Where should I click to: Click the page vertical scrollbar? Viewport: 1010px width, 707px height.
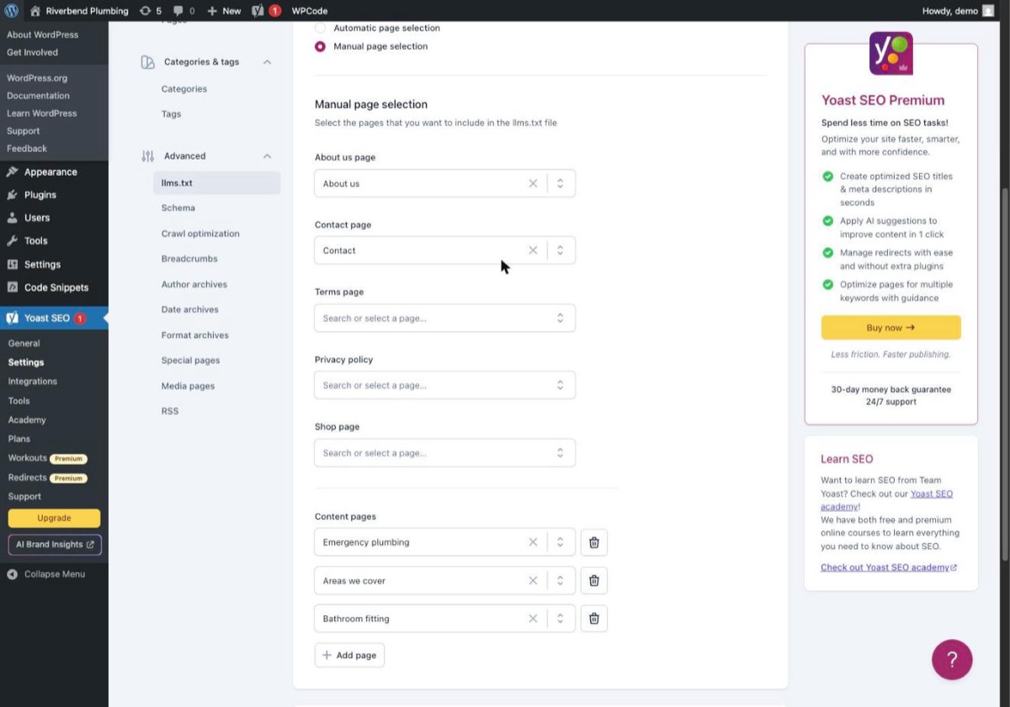pyautogui.click(x=1005, y=374)
